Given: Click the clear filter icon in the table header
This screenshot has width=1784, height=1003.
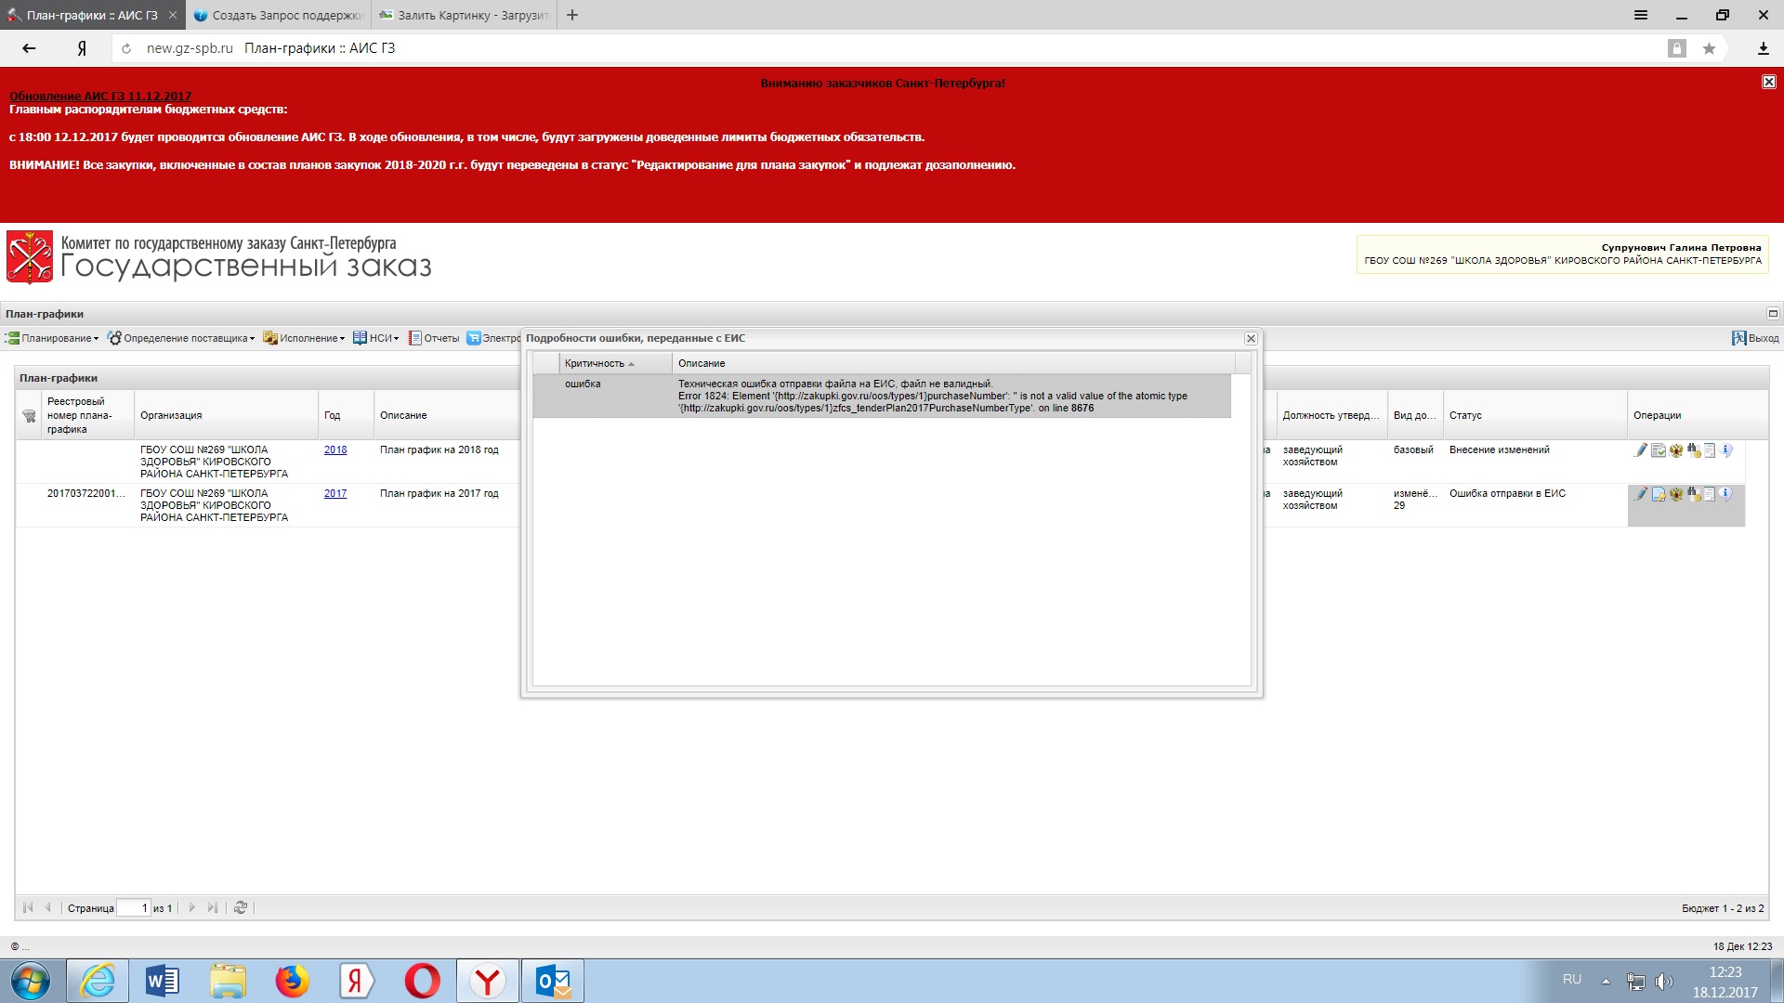Looking at the screenshot, I should [x=29, y=416].
